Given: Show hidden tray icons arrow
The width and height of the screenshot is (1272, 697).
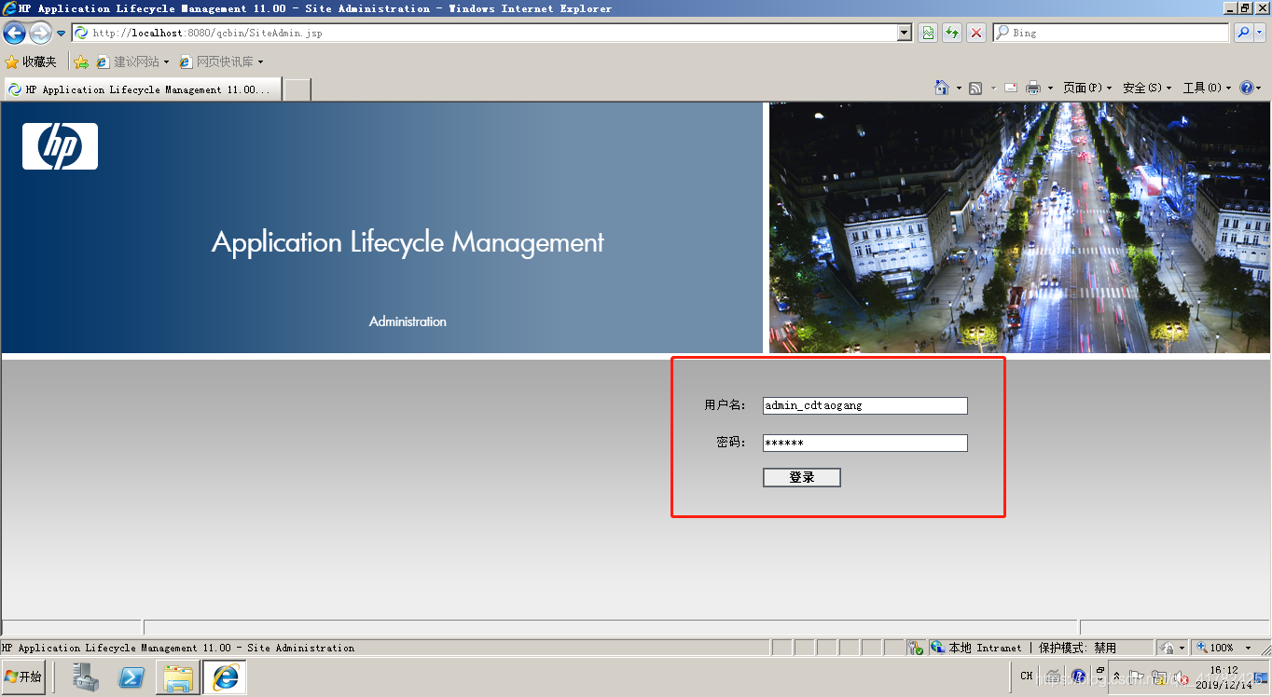Looking at the screenshot, I should coord(1117,676).
